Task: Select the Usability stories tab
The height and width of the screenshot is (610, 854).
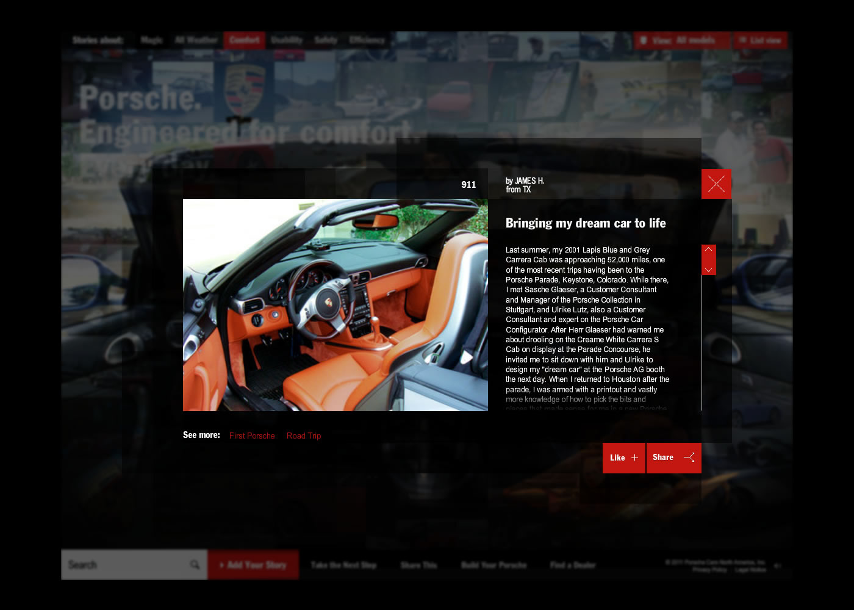Action: tap(287, 40)
